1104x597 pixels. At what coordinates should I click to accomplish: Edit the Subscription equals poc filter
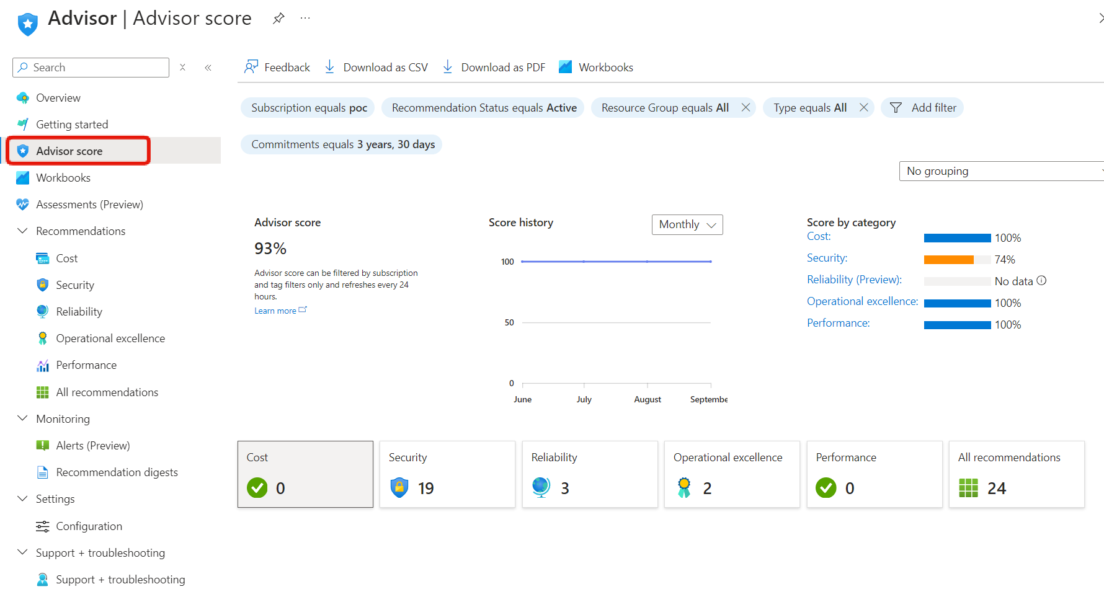(308, 108)
